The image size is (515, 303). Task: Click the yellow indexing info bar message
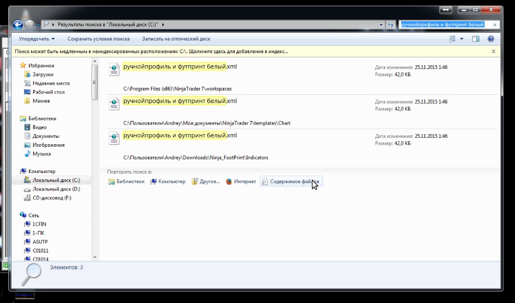point(152,52)
